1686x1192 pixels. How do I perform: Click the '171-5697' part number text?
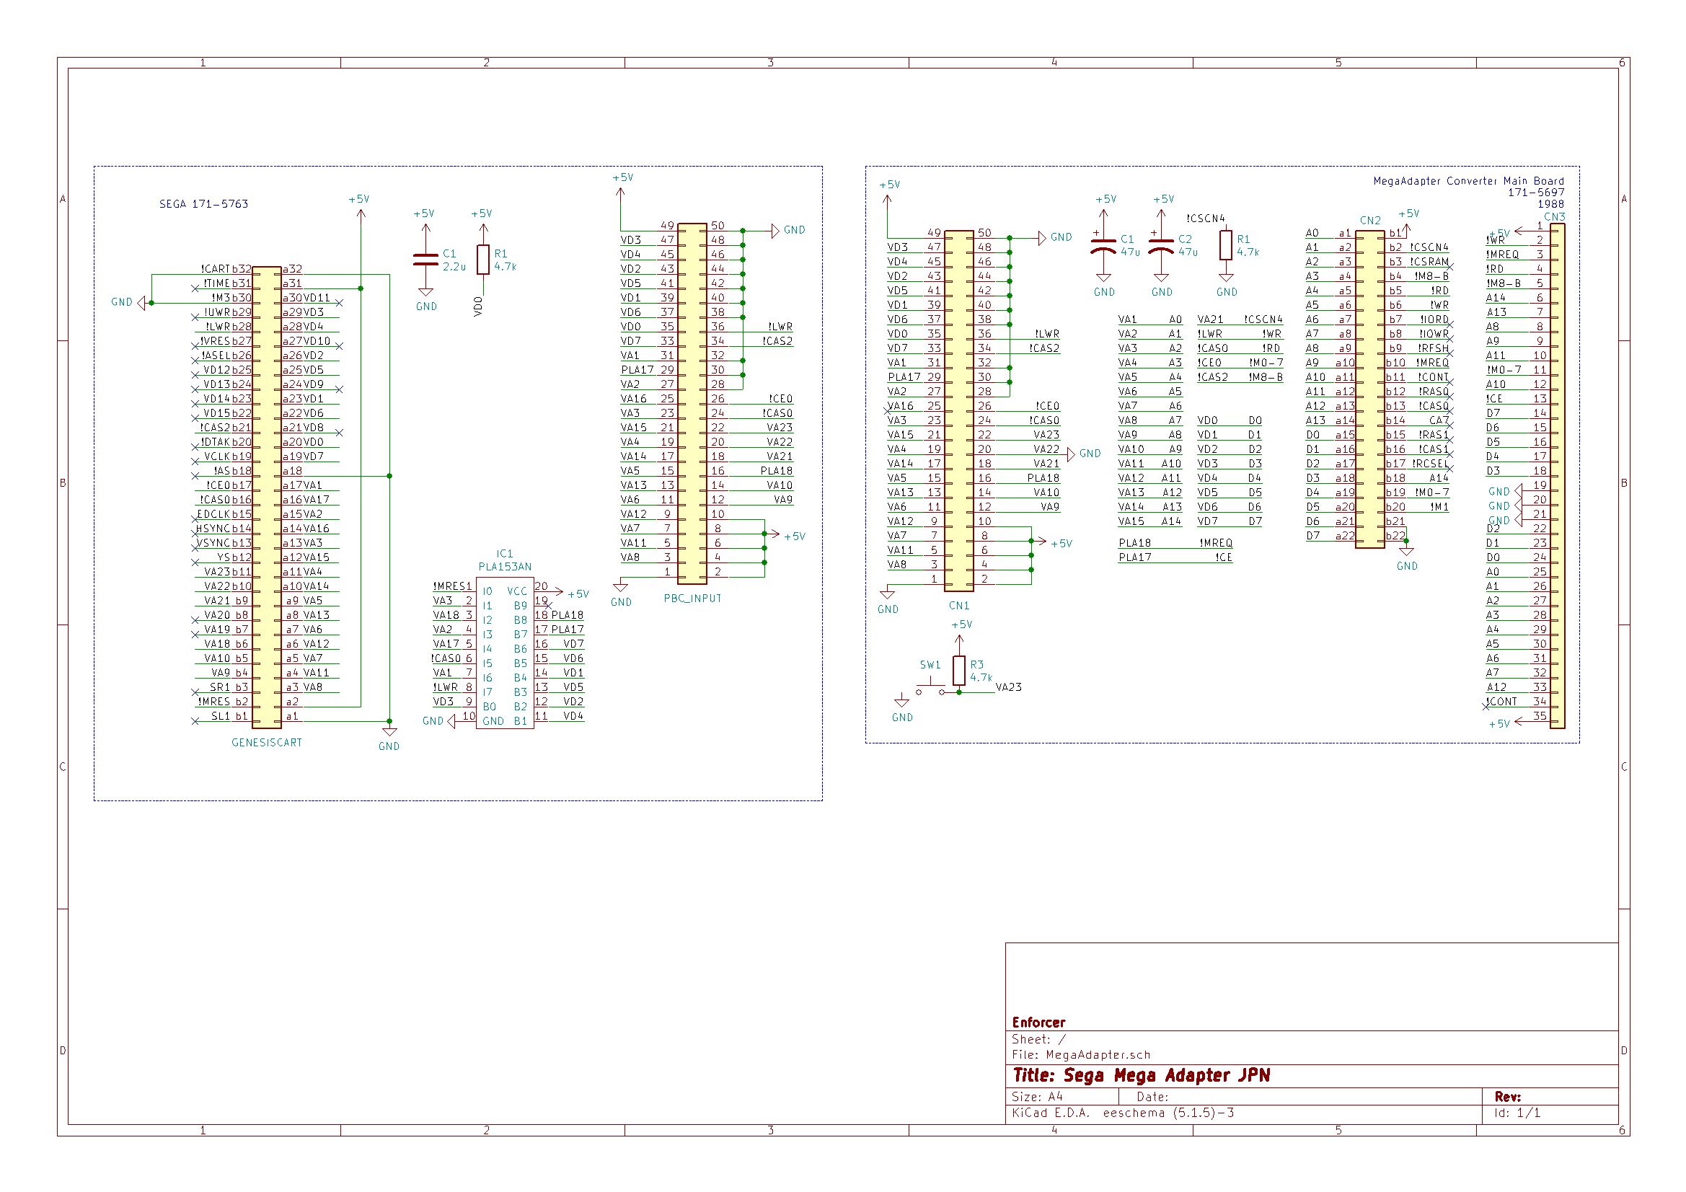click(1535, 193)
